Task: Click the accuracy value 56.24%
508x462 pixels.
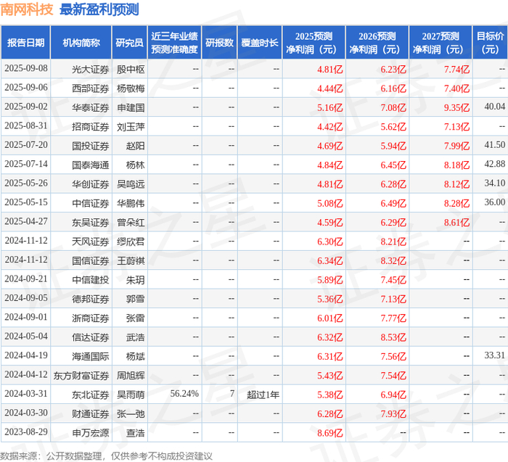Action: pos(184,393)
